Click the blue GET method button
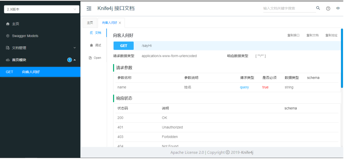 pos(124,46)
